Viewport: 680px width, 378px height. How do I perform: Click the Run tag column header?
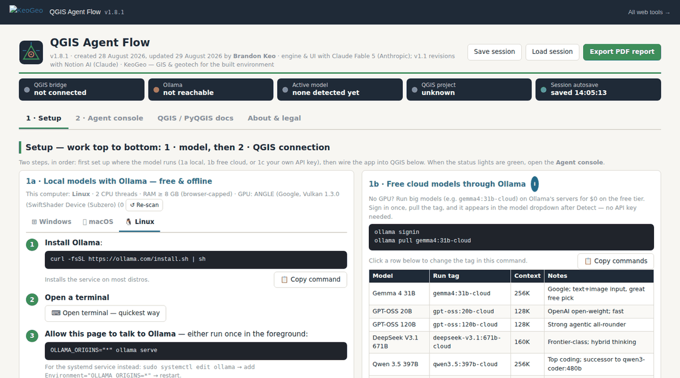click(470, 276)
